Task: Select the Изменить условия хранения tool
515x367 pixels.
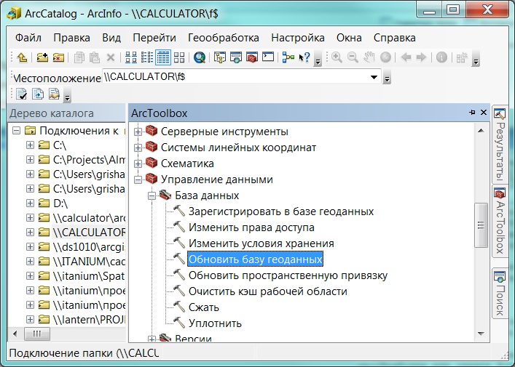Action: click(261, 243)
